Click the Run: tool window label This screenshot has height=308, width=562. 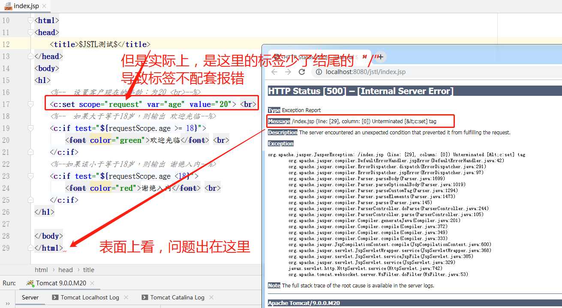click(x=9, y=283)
